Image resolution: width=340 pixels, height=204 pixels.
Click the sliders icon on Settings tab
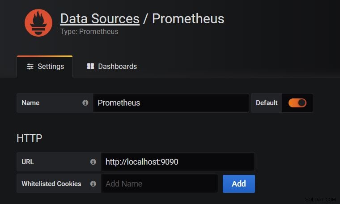coord(30,67)
